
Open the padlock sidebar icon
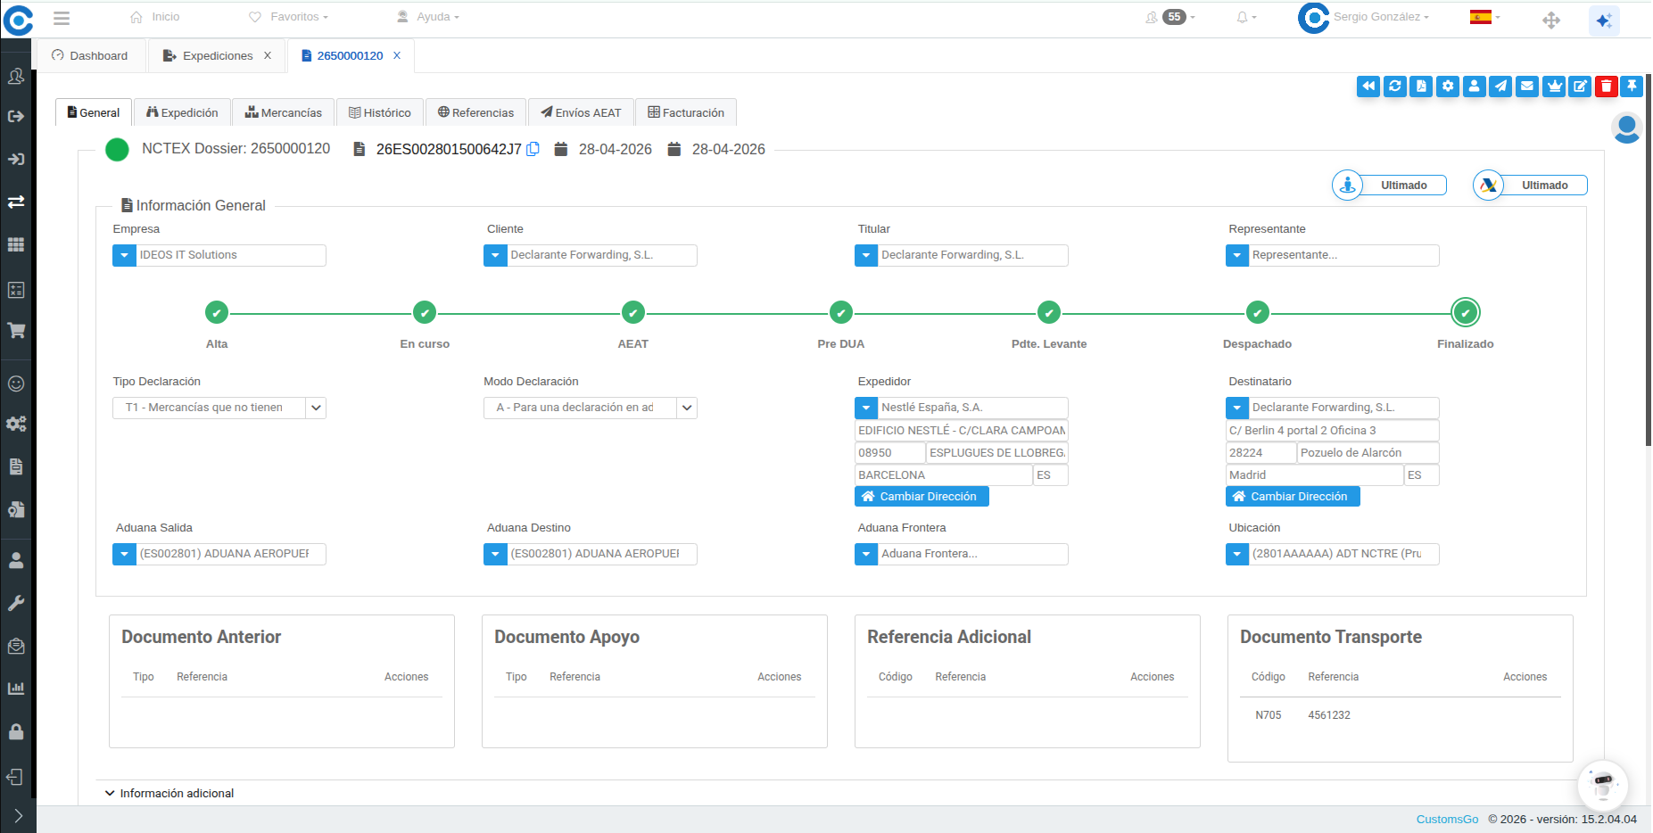pyautogui.click(x=16, y=731)
